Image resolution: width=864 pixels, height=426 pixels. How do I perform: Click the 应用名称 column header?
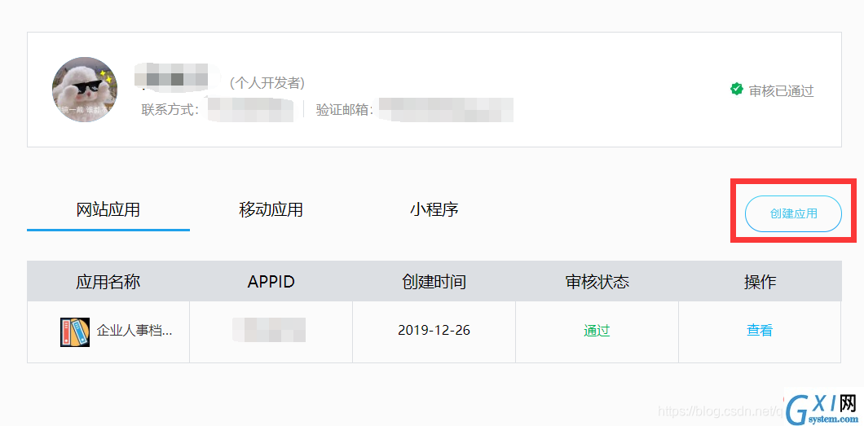point(108,282)
